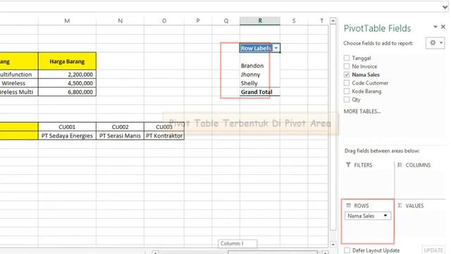This screenshot has height=254, width=451.
Task: Select the Grand Total cell
Action: (x=260, y=92)
